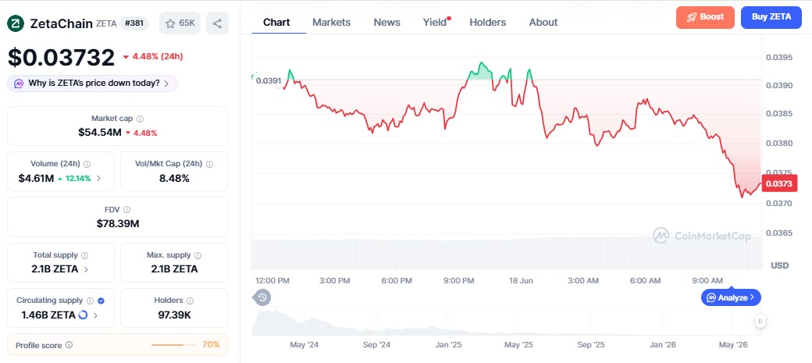
Task: Click the AI icon beside price-down question
Action: pos(19,84)
